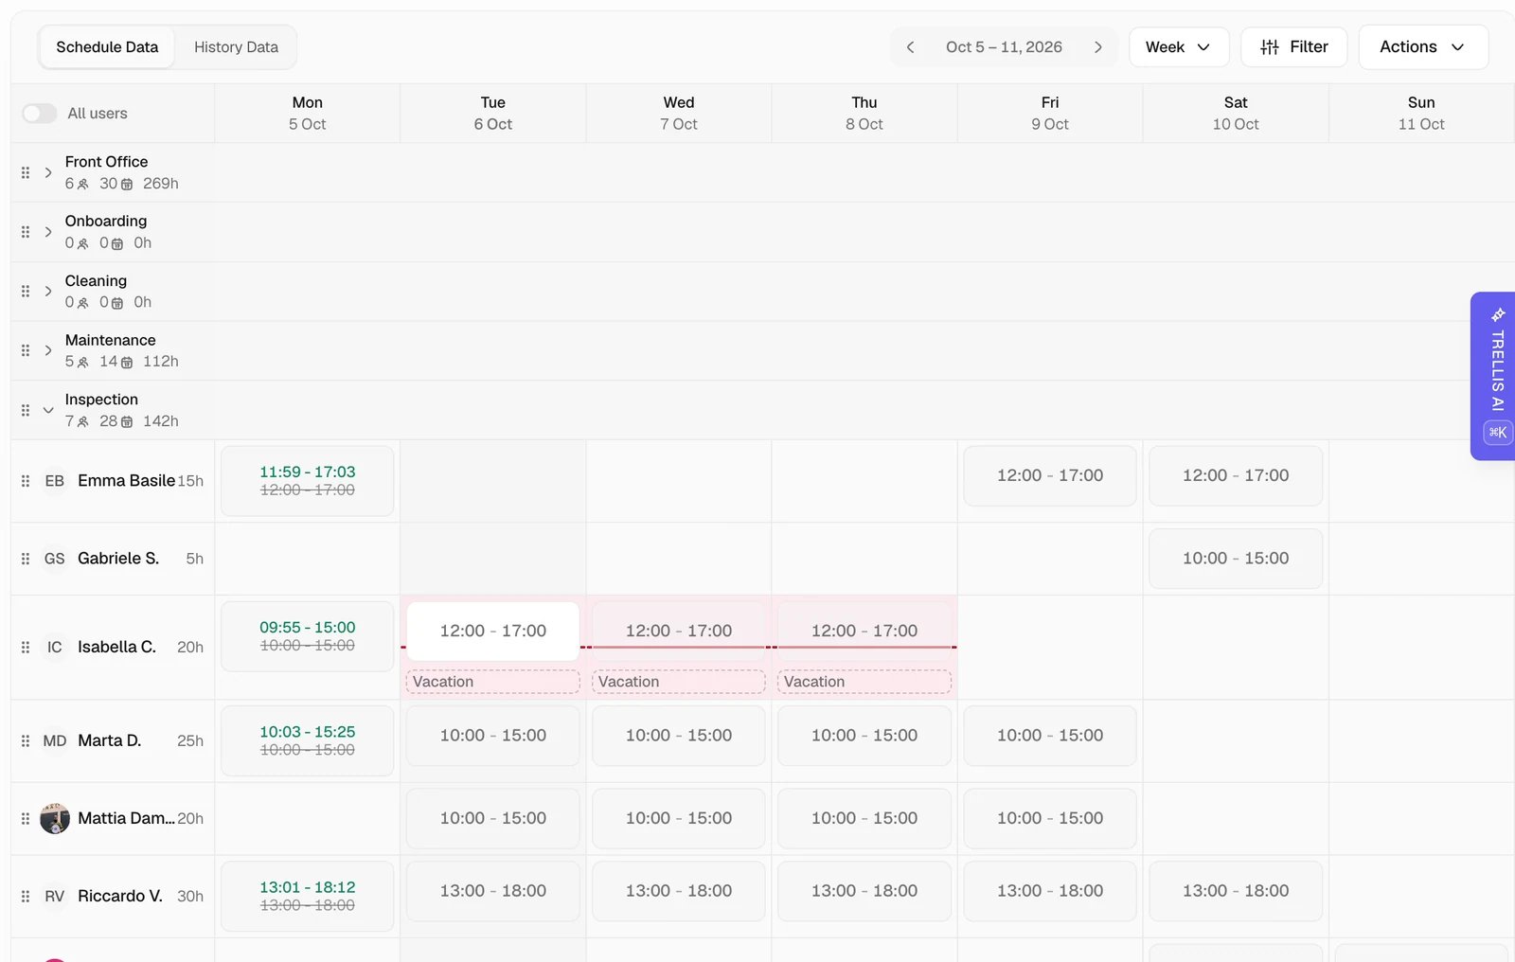Open the Oct 5 – 11, 2026 date picker
This screenshot has height=962, width=1515.
pos(1004,47)
